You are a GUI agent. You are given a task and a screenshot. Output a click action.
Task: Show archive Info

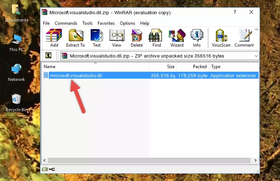pos(197,38)
